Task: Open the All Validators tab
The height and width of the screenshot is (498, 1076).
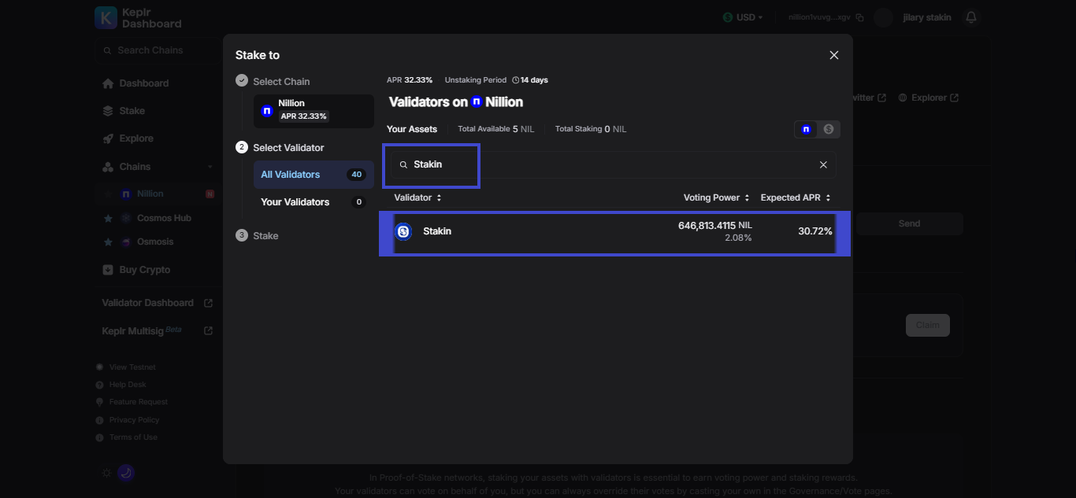Action: [314, 175]
